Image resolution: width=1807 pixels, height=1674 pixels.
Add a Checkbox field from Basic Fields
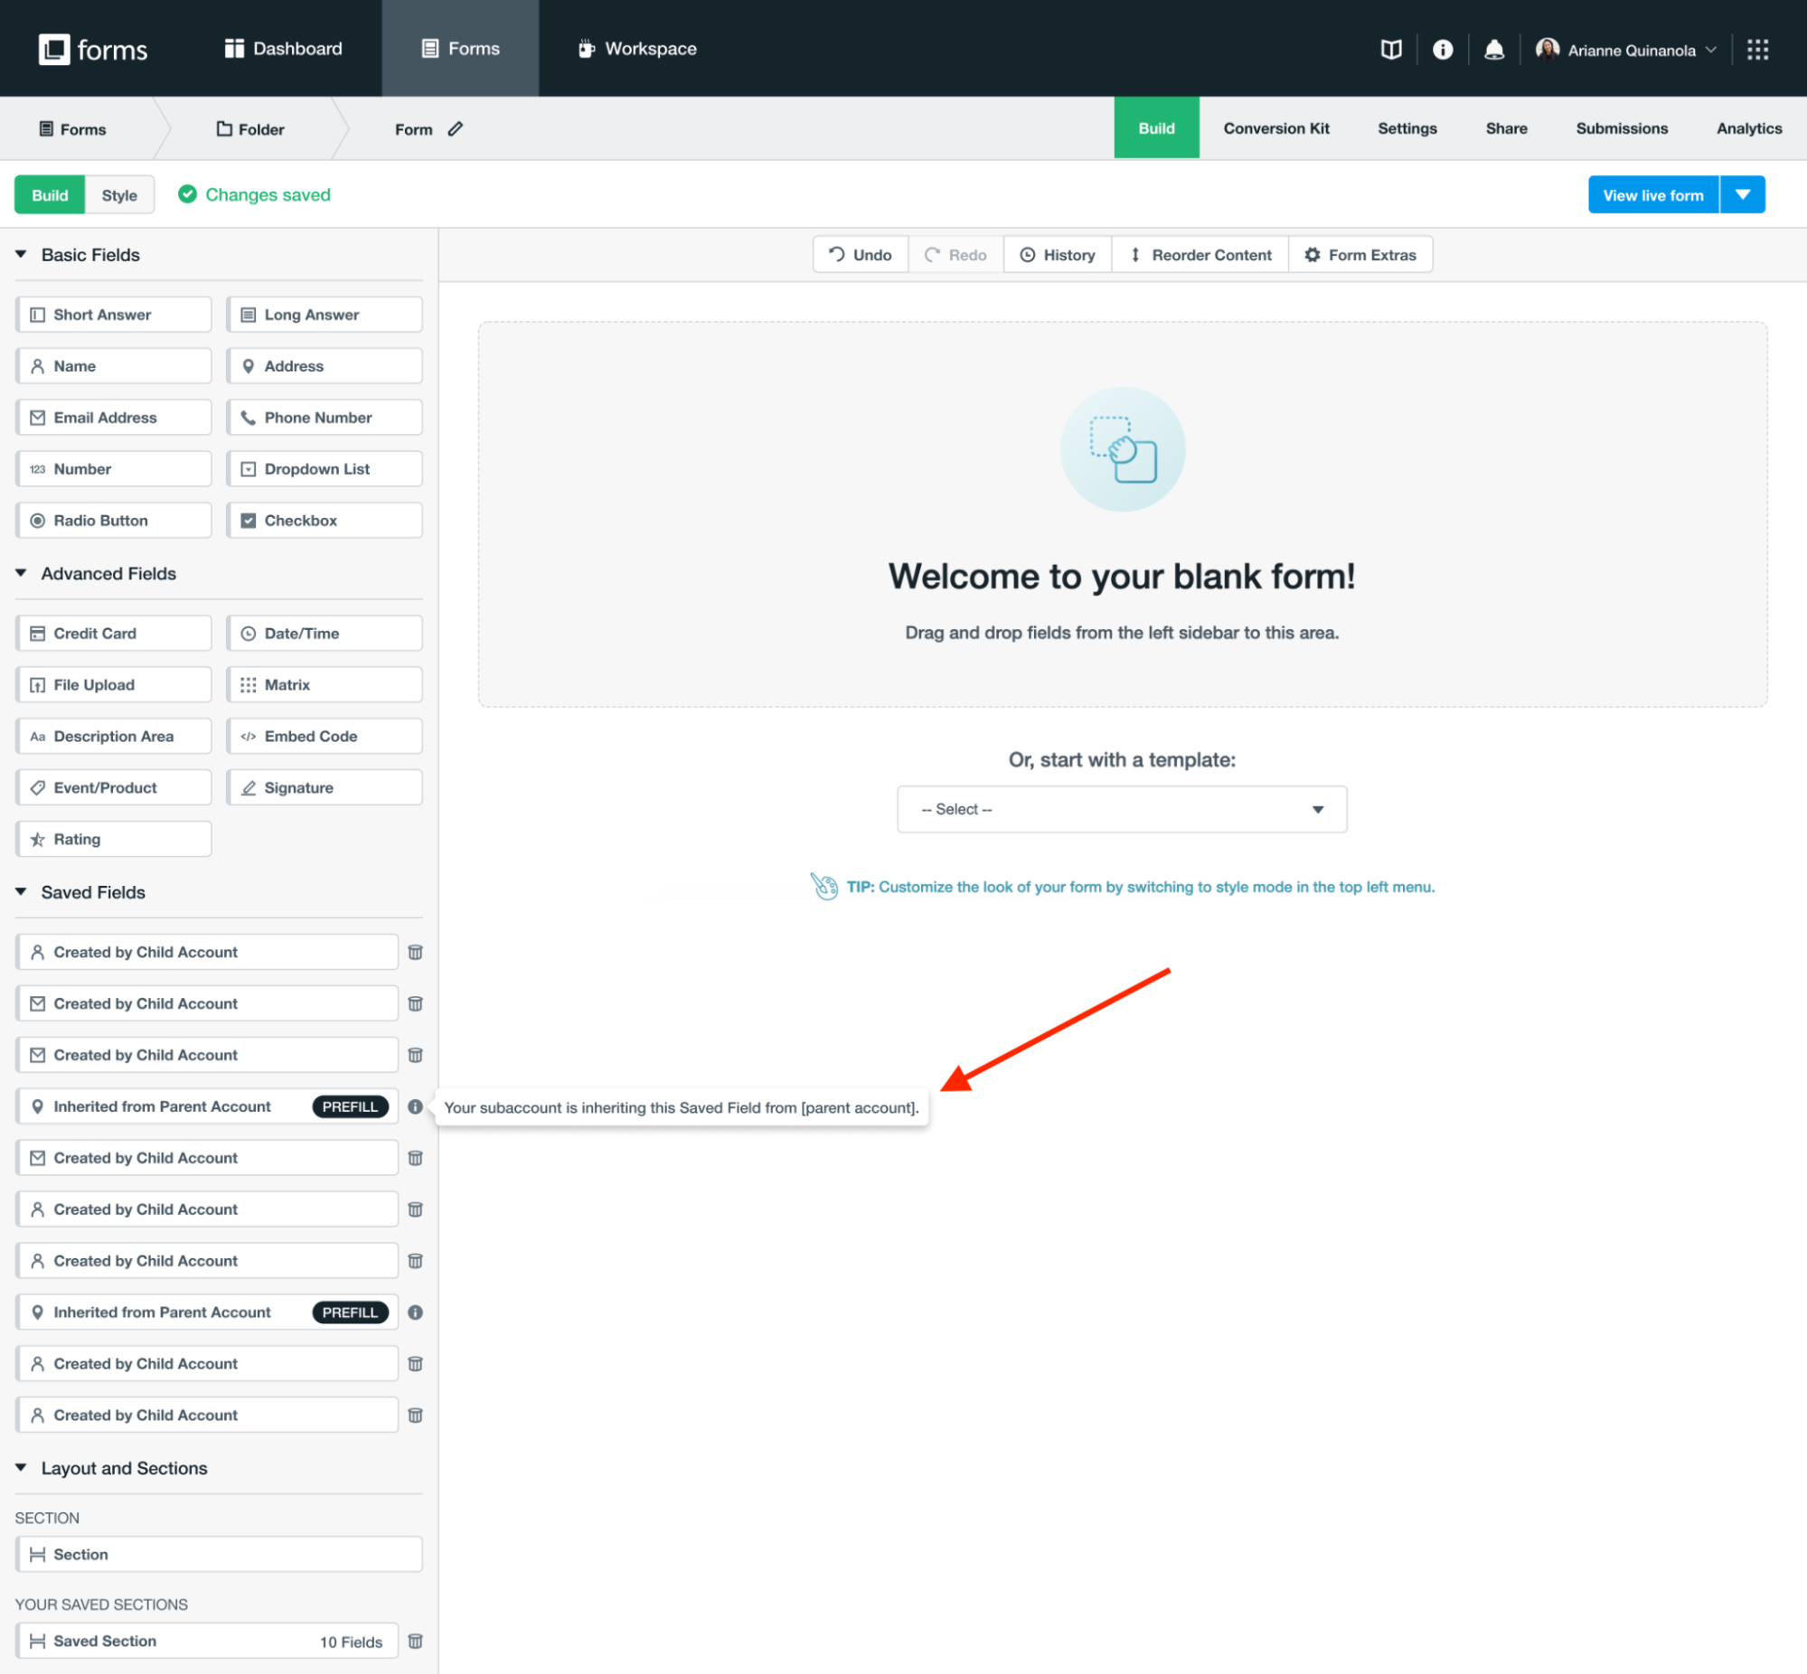click(325, 520)
